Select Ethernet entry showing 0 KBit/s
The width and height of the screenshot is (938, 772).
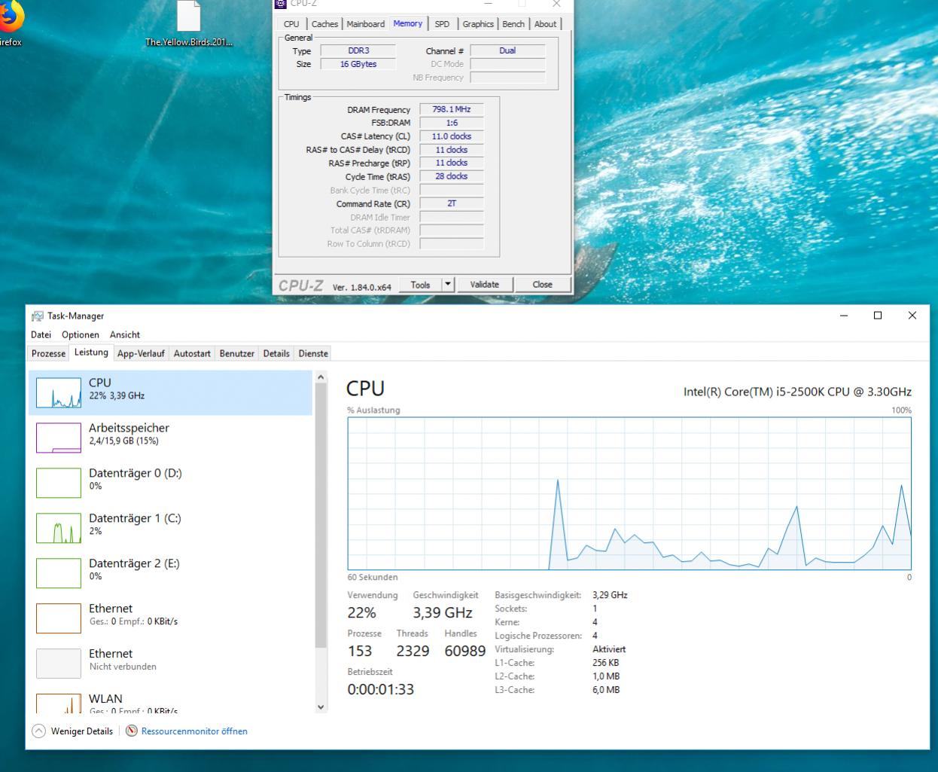(170, 618)
